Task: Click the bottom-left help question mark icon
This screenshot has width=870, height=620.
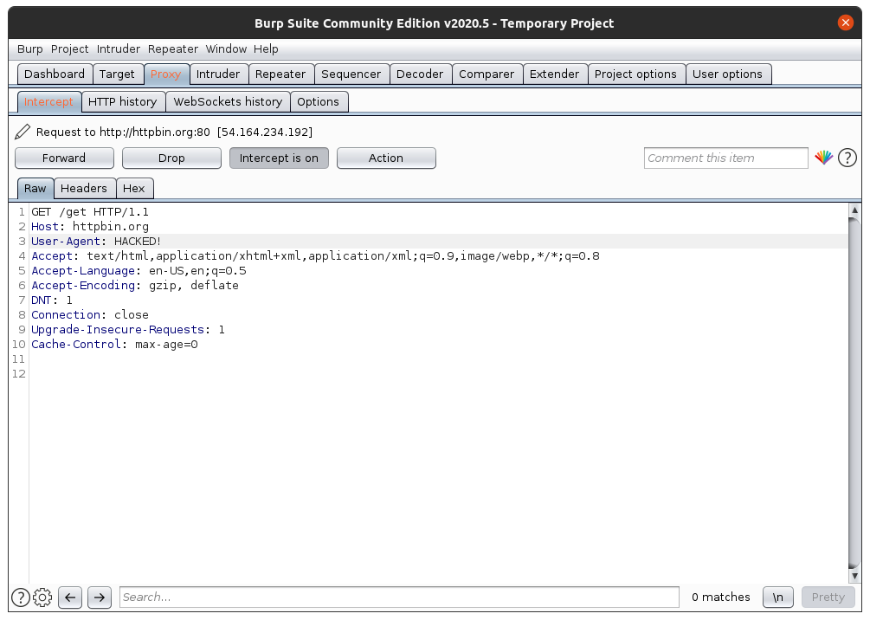Action: point(21,597)
